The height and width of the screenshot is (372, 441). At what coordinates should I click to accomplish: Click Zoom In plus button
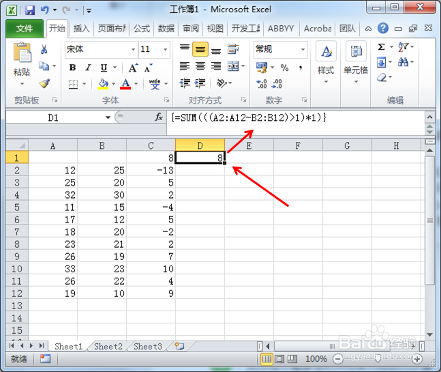417,359
